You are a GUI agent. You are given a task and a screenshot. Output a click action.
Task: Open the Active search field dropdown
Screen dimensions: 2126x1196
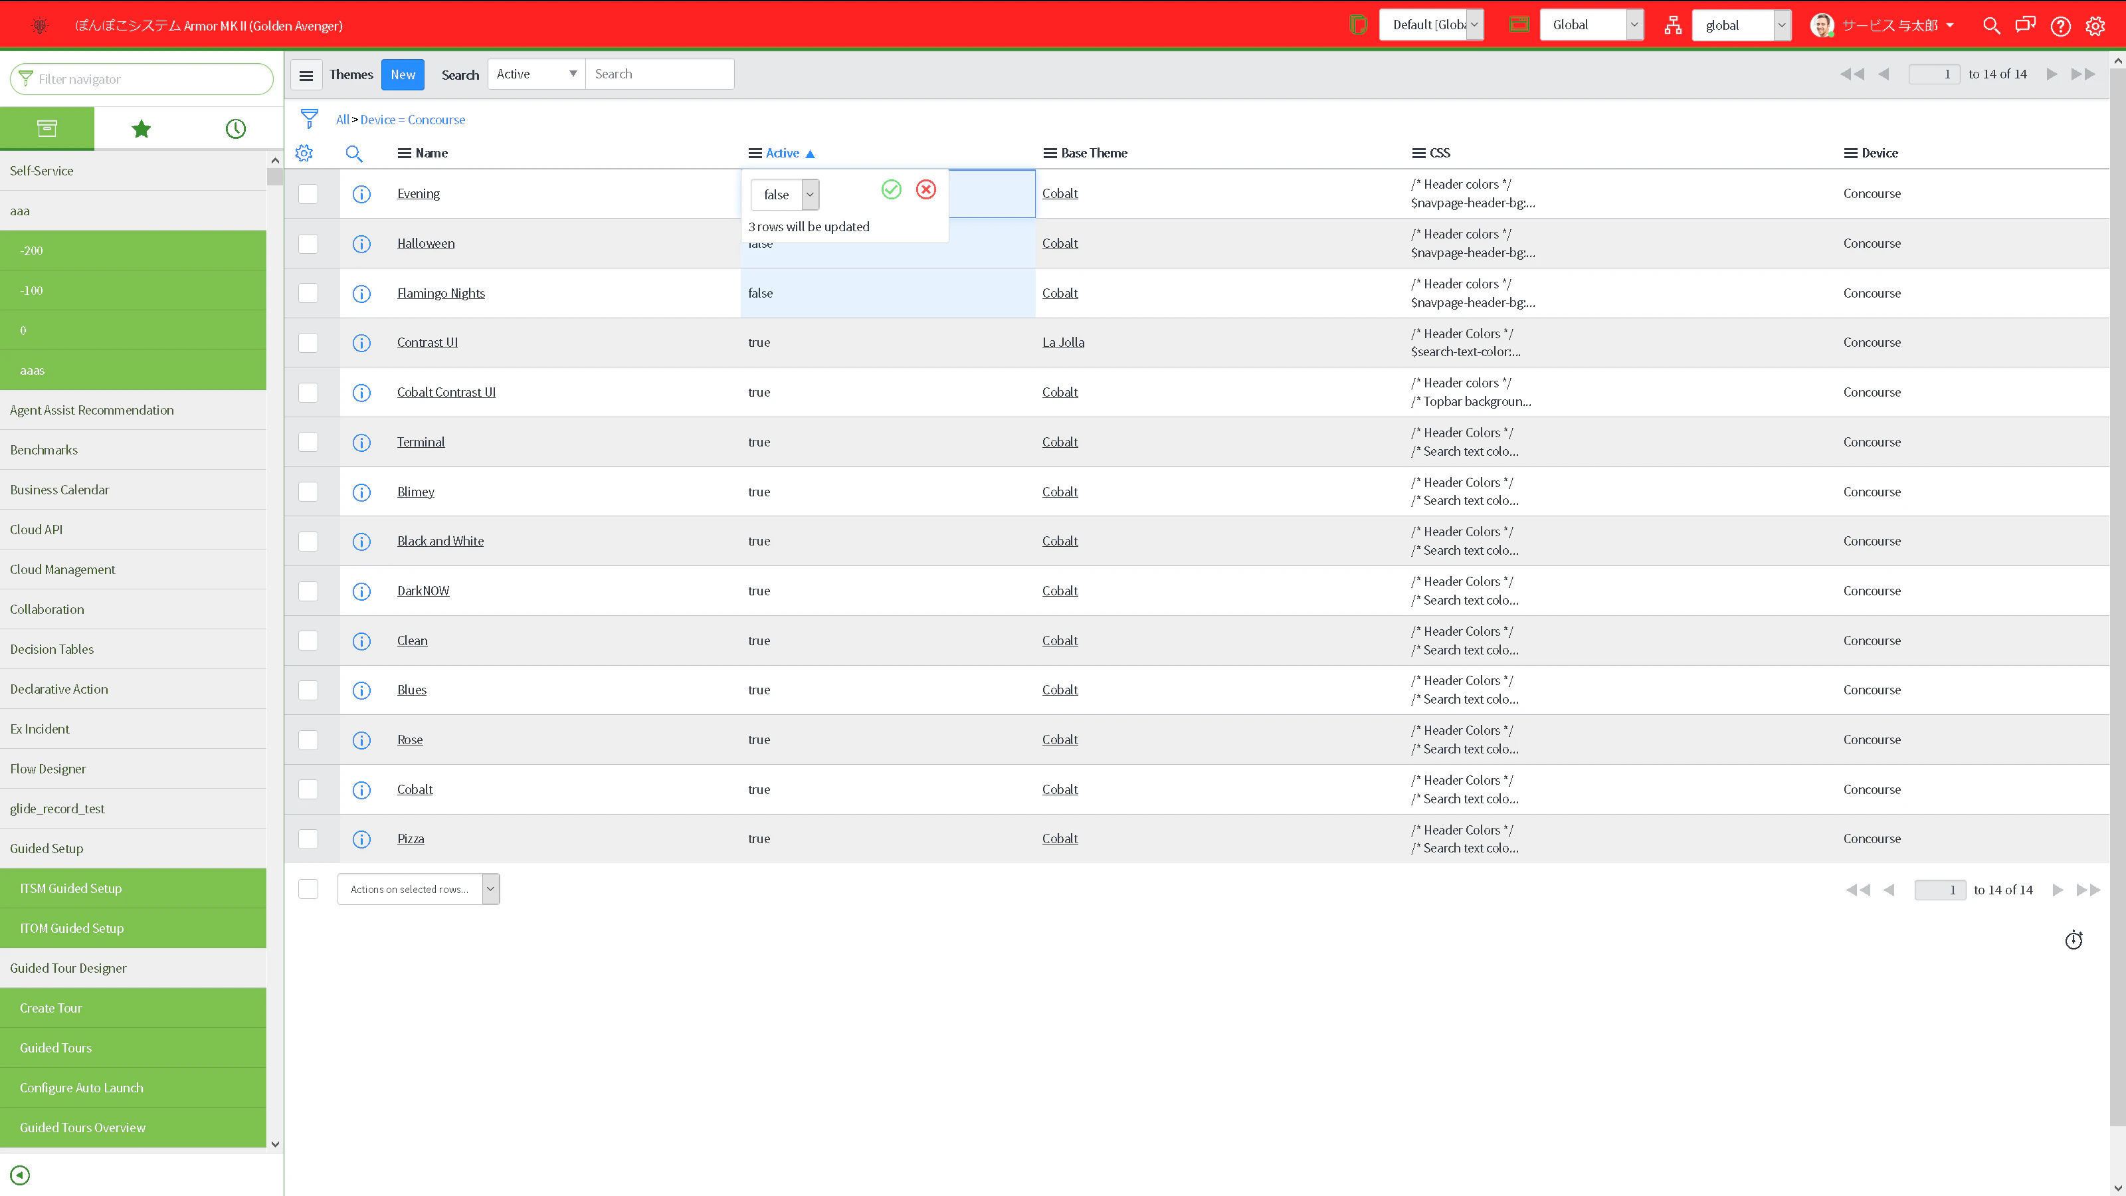[536, 74]
